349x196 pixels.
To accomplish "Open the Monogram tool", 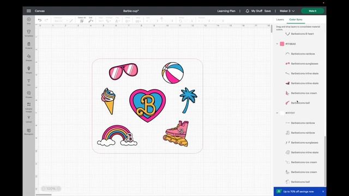I will pos(29,132).
